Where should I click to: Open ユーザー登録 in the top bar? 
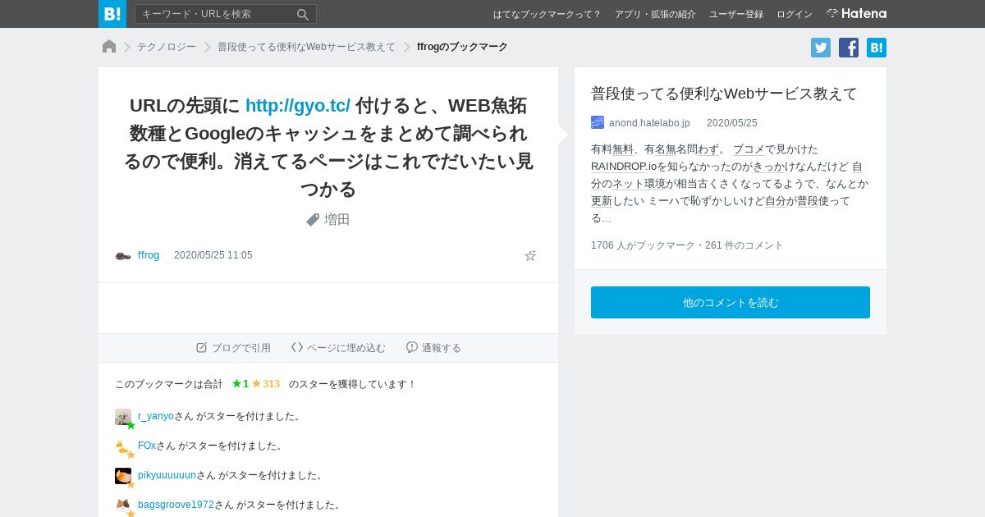pyautogui.click(x=736, y=14)
